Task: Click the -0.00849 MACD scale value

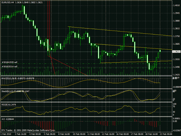Action: (x=177, y=87)
